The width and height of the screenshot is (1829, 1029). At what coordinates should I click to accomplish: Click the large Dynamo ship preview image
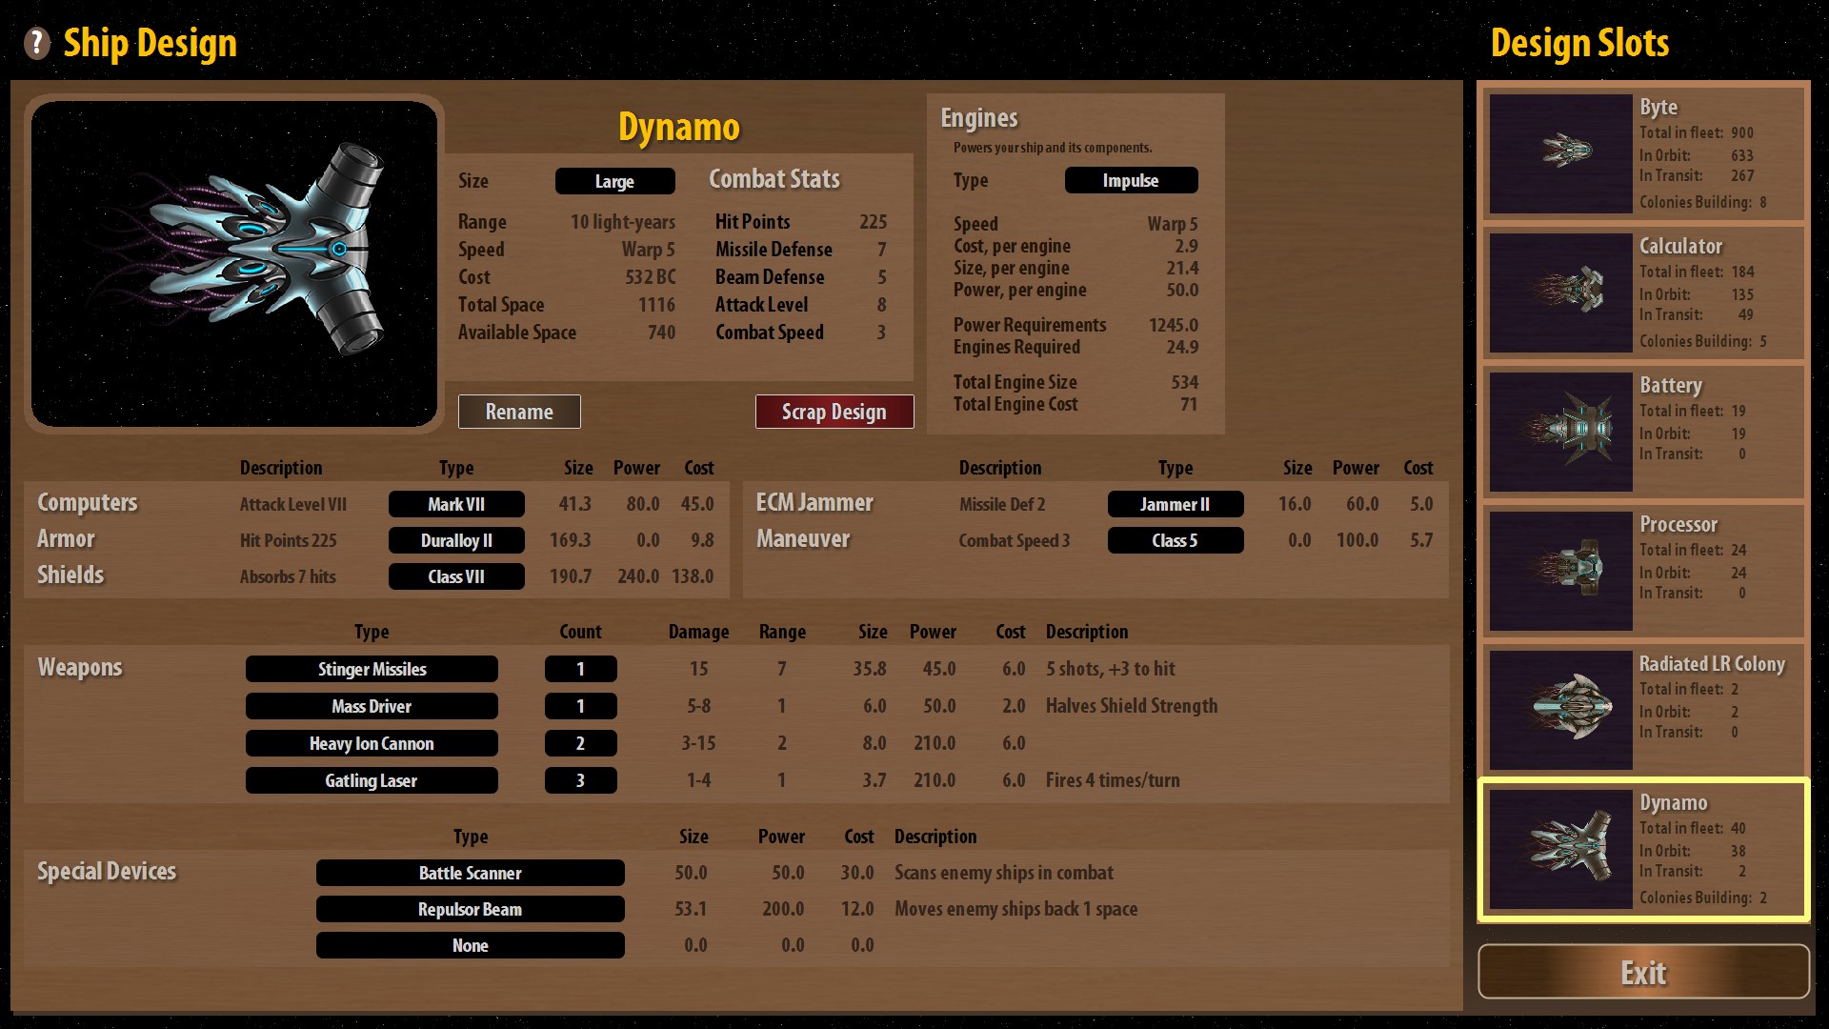click(234, 263)
